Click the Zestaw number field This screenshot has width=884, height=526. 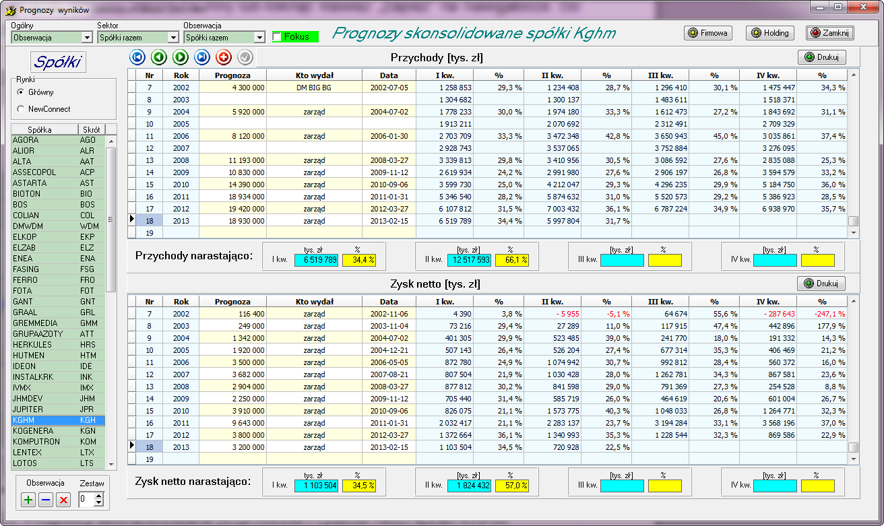coord(86,499)
